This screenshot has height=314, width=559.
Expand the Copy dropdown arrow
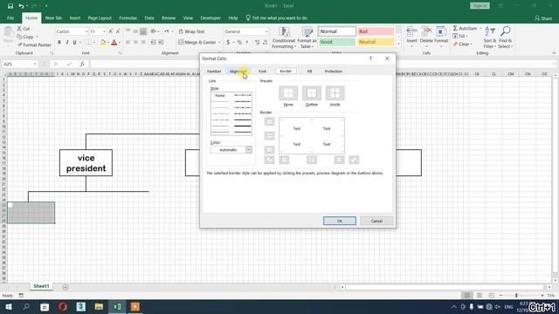point(37,37)
